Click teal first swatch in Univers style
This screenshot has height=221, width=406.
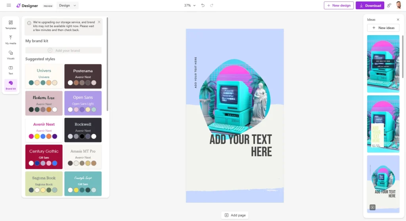click(31, 83)
